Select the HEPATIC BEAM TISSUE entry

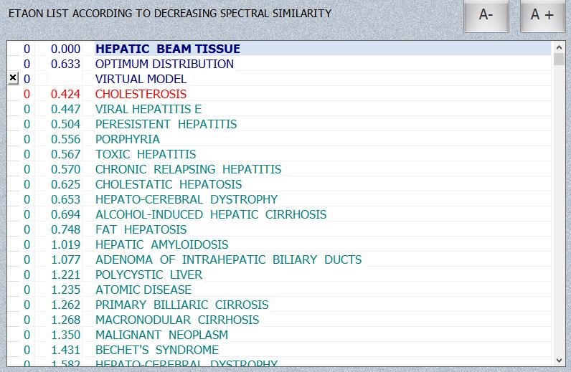(x=168, y=49)
